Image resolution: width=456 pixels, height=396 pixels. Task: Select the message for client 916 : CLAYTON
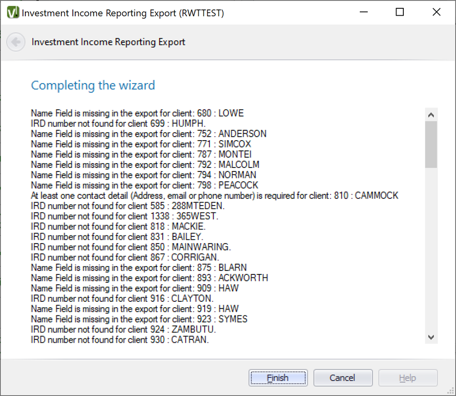(x=122, y=299)
